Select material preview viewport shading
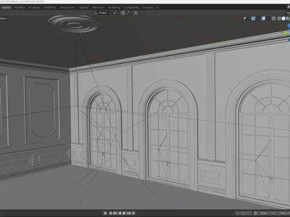The width and height of the screenshot is (290, 217). [x=288, y=19]
